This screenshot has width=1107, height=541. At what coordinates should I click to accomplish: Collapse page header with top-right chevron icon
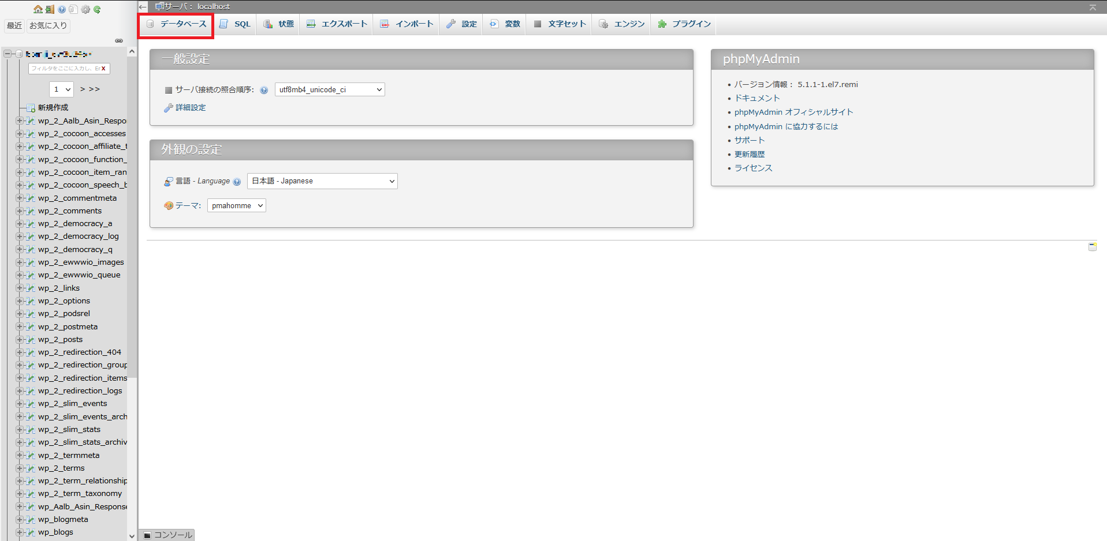1093,7
